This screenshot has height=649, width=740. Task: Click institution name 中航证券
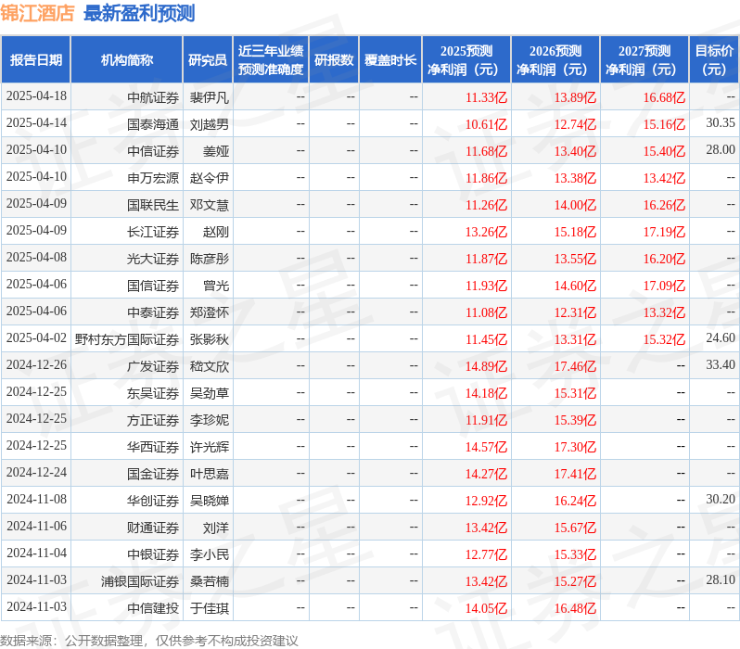pyautogui.click(x=153, y=97)
